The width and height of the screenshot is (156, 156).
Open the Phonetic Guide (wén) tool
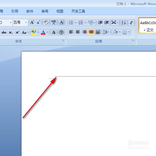pyautogui.click(x=54, y=22)
